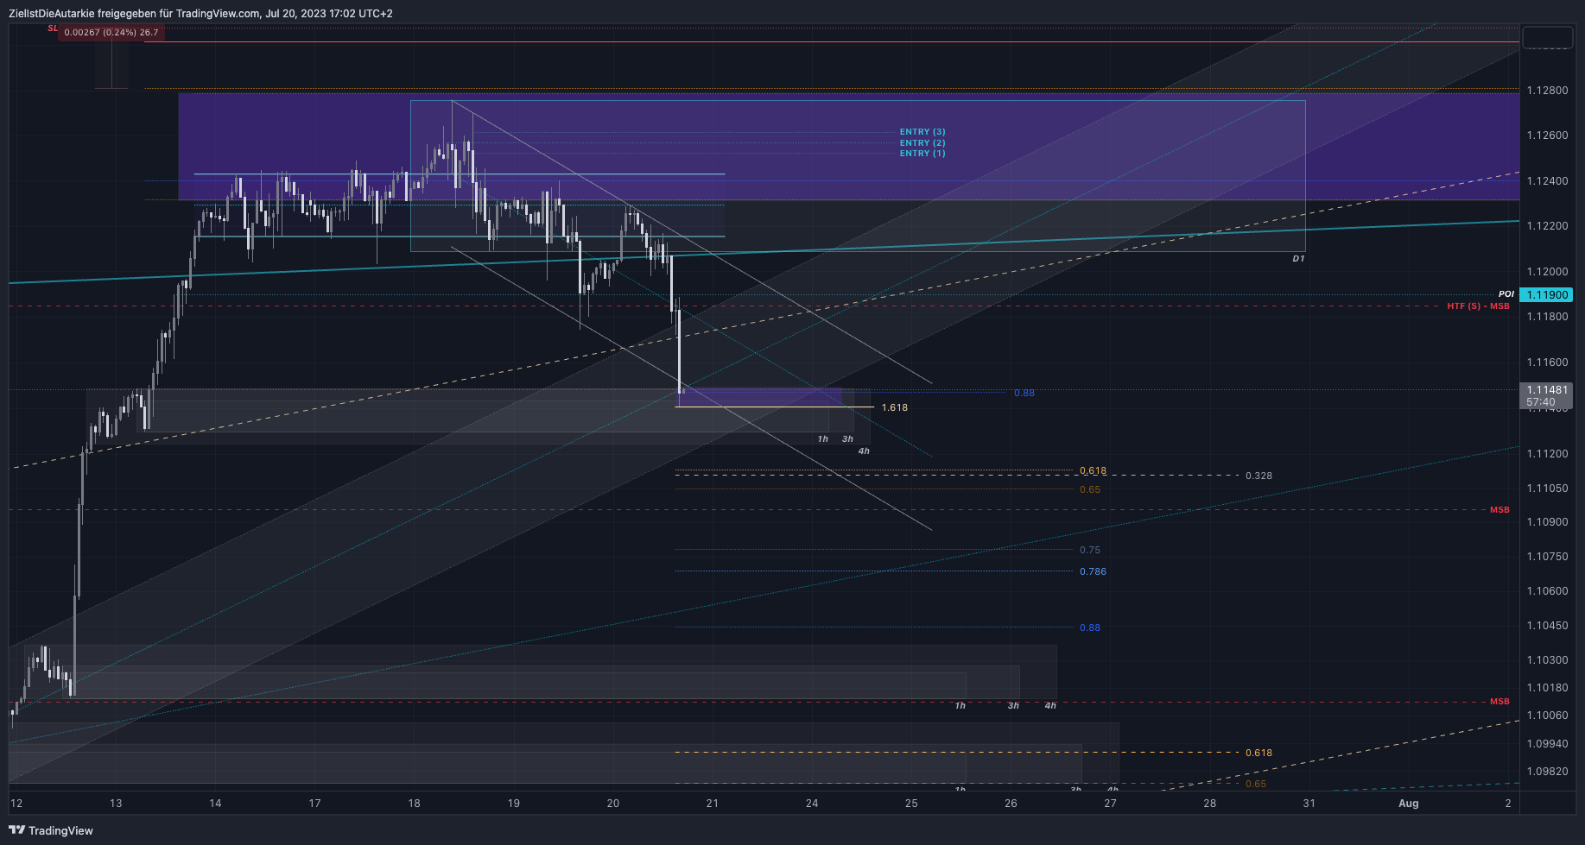Select date 17 on time axis
The height and width of the screenshot is (845, 1585).
(314, 804)
